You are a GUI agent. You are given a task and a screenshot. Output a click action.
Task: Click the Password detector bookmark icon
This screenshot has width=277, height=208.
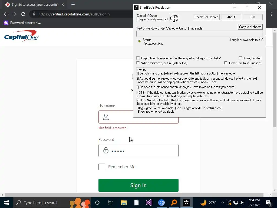(6, 23)
